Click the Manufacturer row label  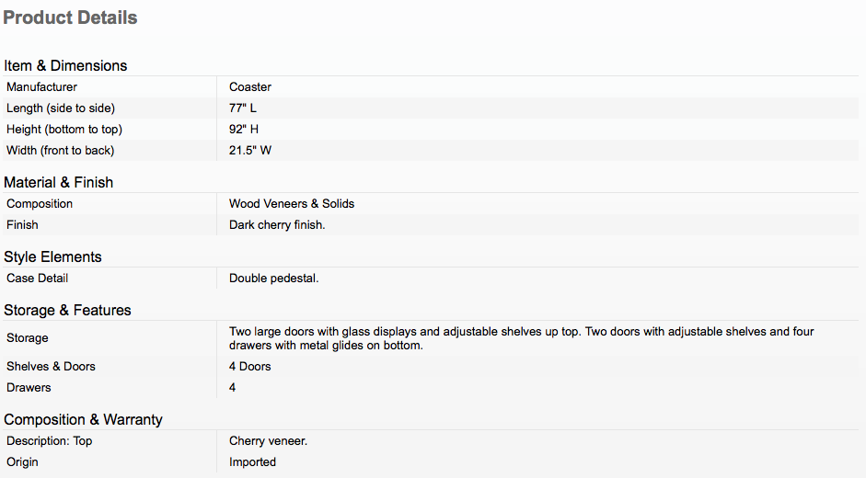point(41,86)
